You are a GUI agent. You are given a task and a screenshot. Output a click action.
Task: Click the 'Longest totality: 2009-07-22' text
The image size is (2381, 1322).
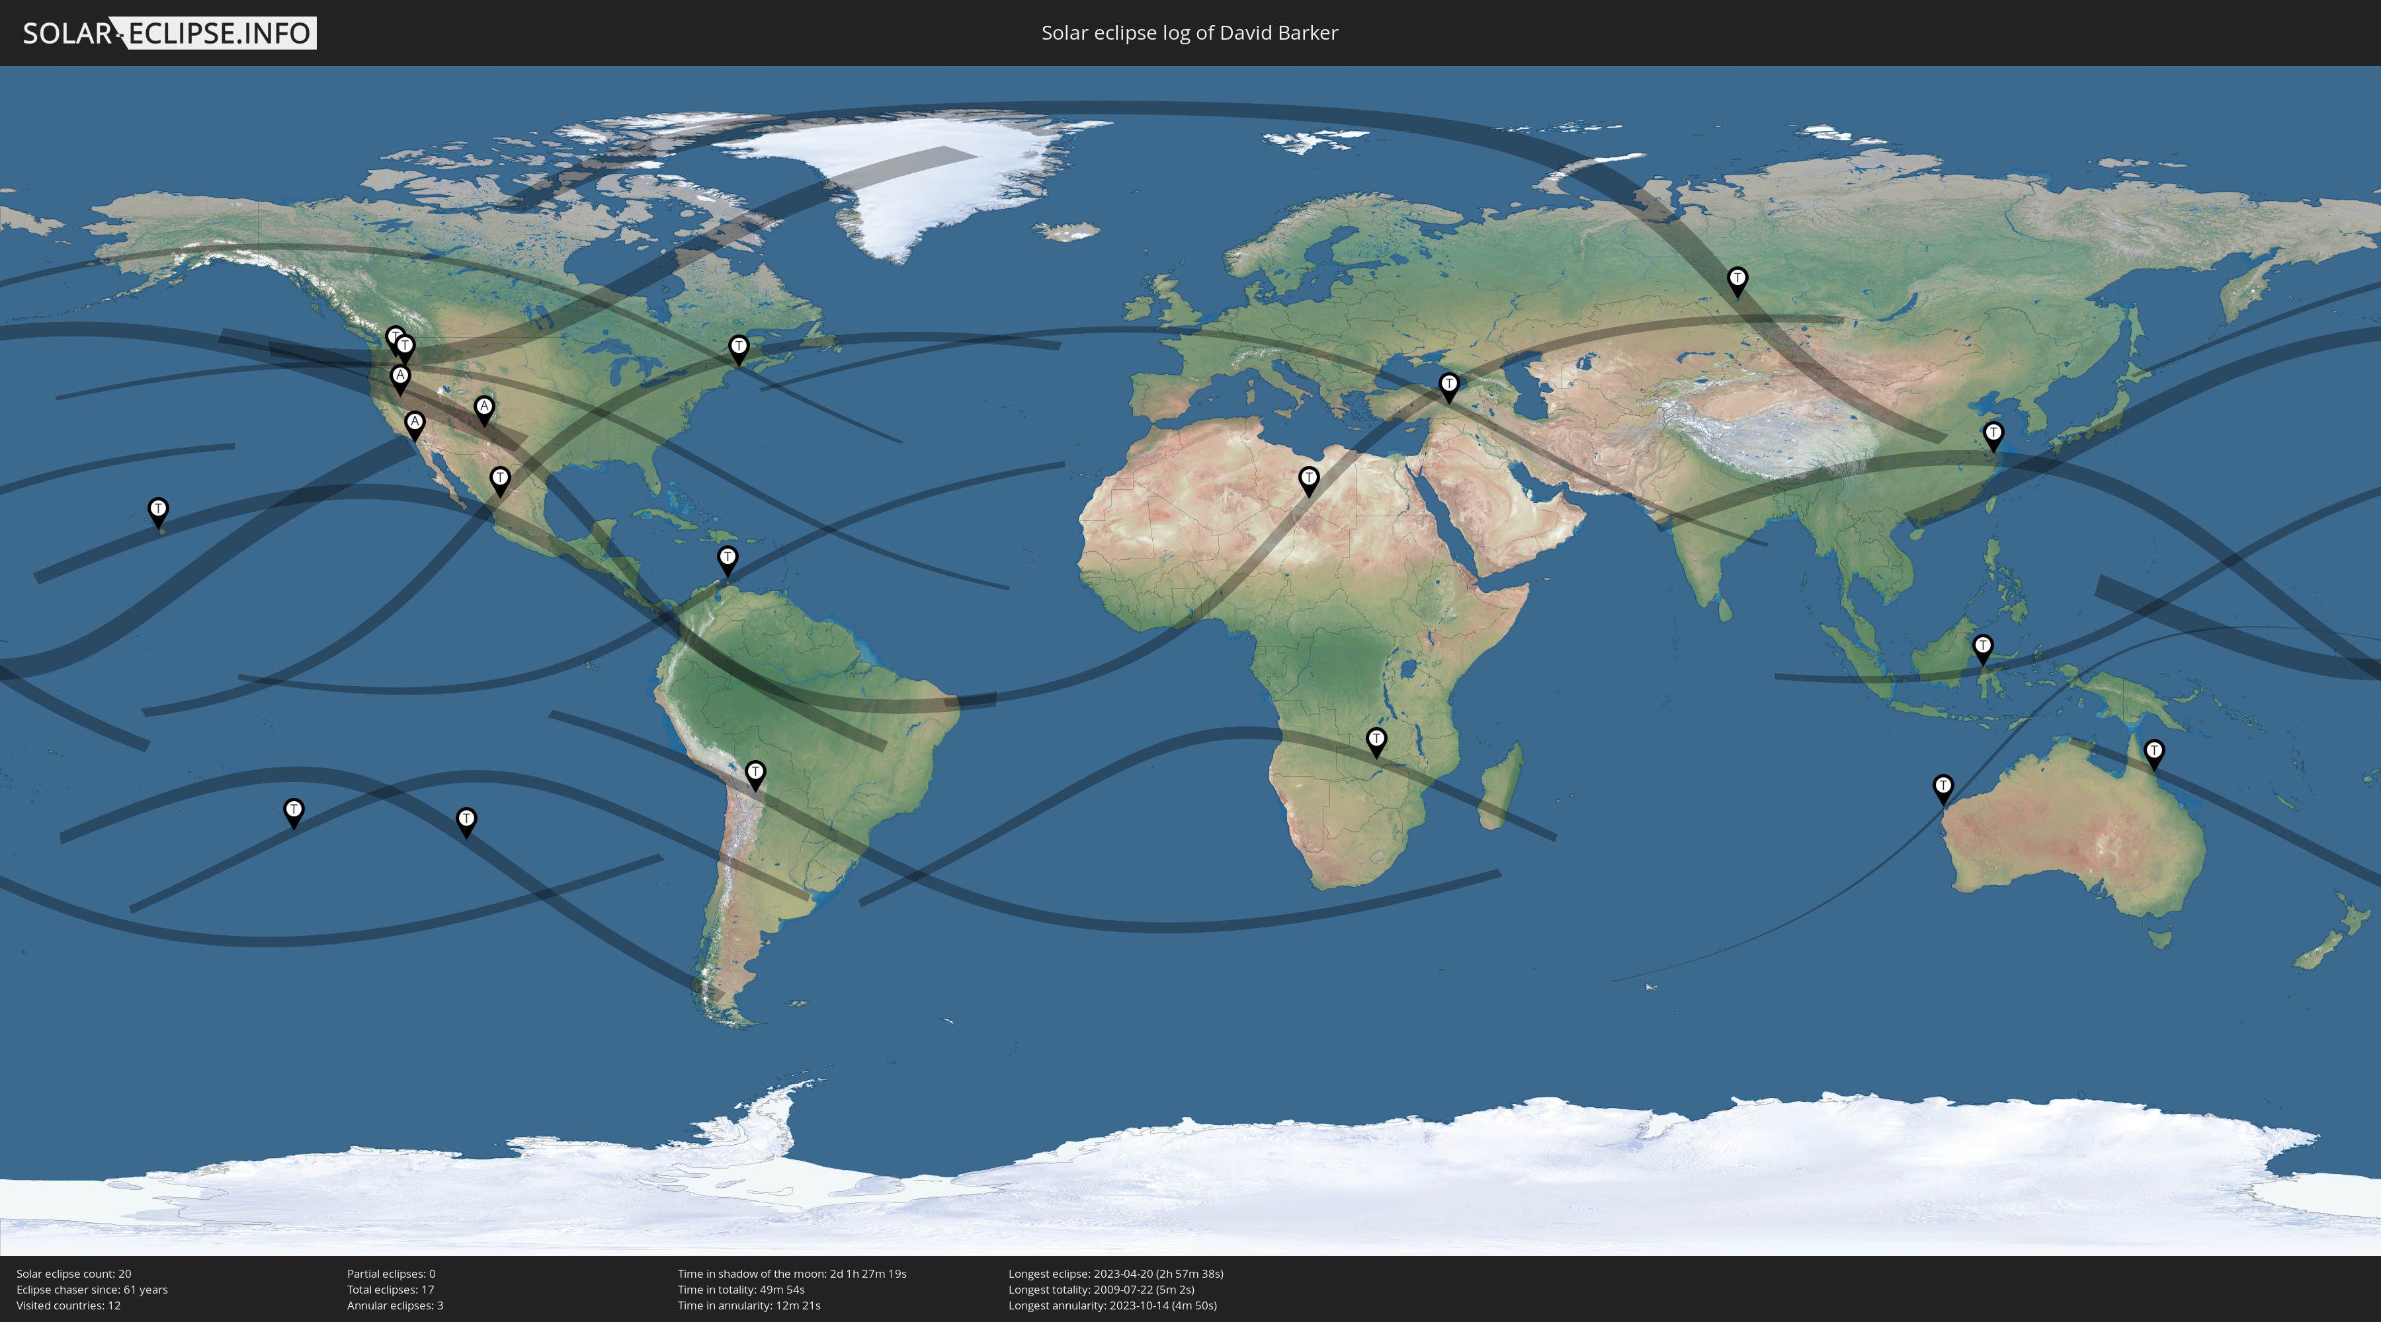click(1101, 1290)
